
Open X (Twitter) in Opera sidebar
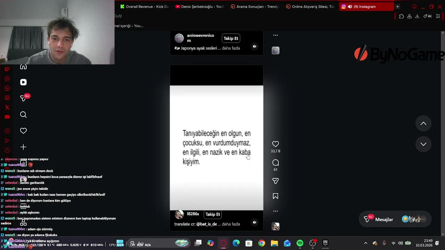click(x=7, y=107)
